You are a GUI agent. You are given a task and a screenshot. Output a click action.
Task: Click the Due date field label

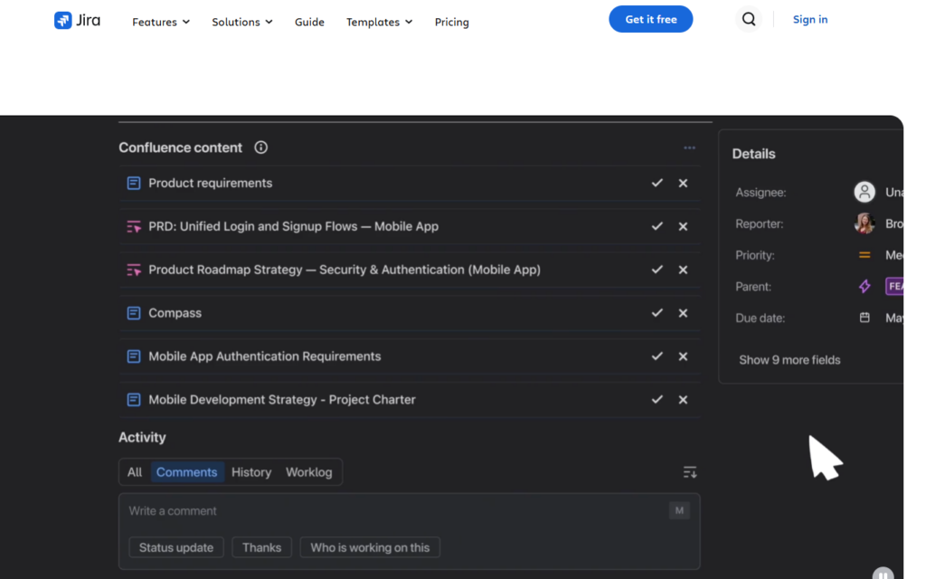[760, 318]
